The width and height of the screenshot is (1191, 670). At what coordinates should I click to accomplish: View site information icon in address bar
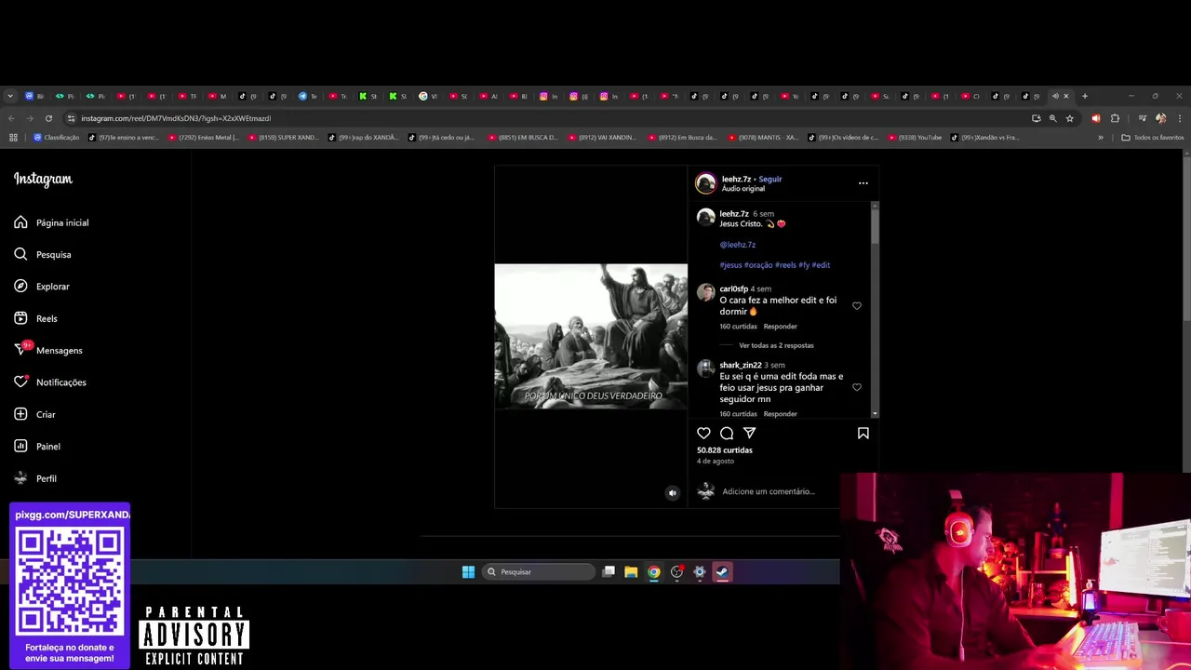pyautogui.click(x=71, y=118)
